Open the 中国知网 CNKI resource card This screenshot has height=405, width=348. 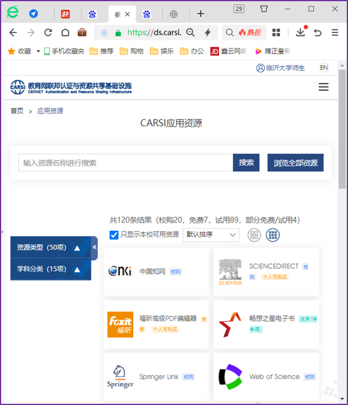pyautogui.click(x=157, y=271)
